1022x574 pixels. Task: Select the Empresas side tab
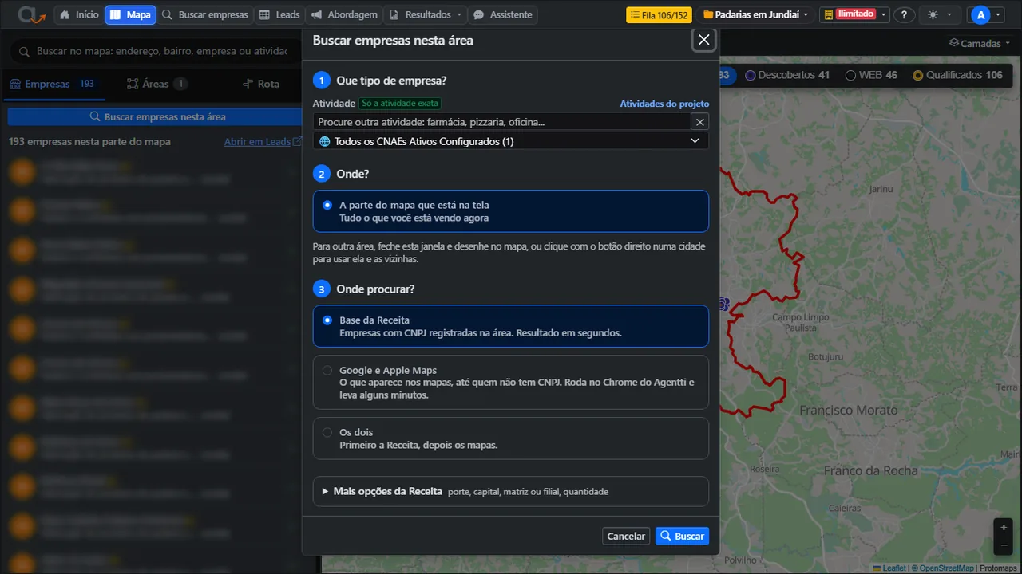[53, 84]
